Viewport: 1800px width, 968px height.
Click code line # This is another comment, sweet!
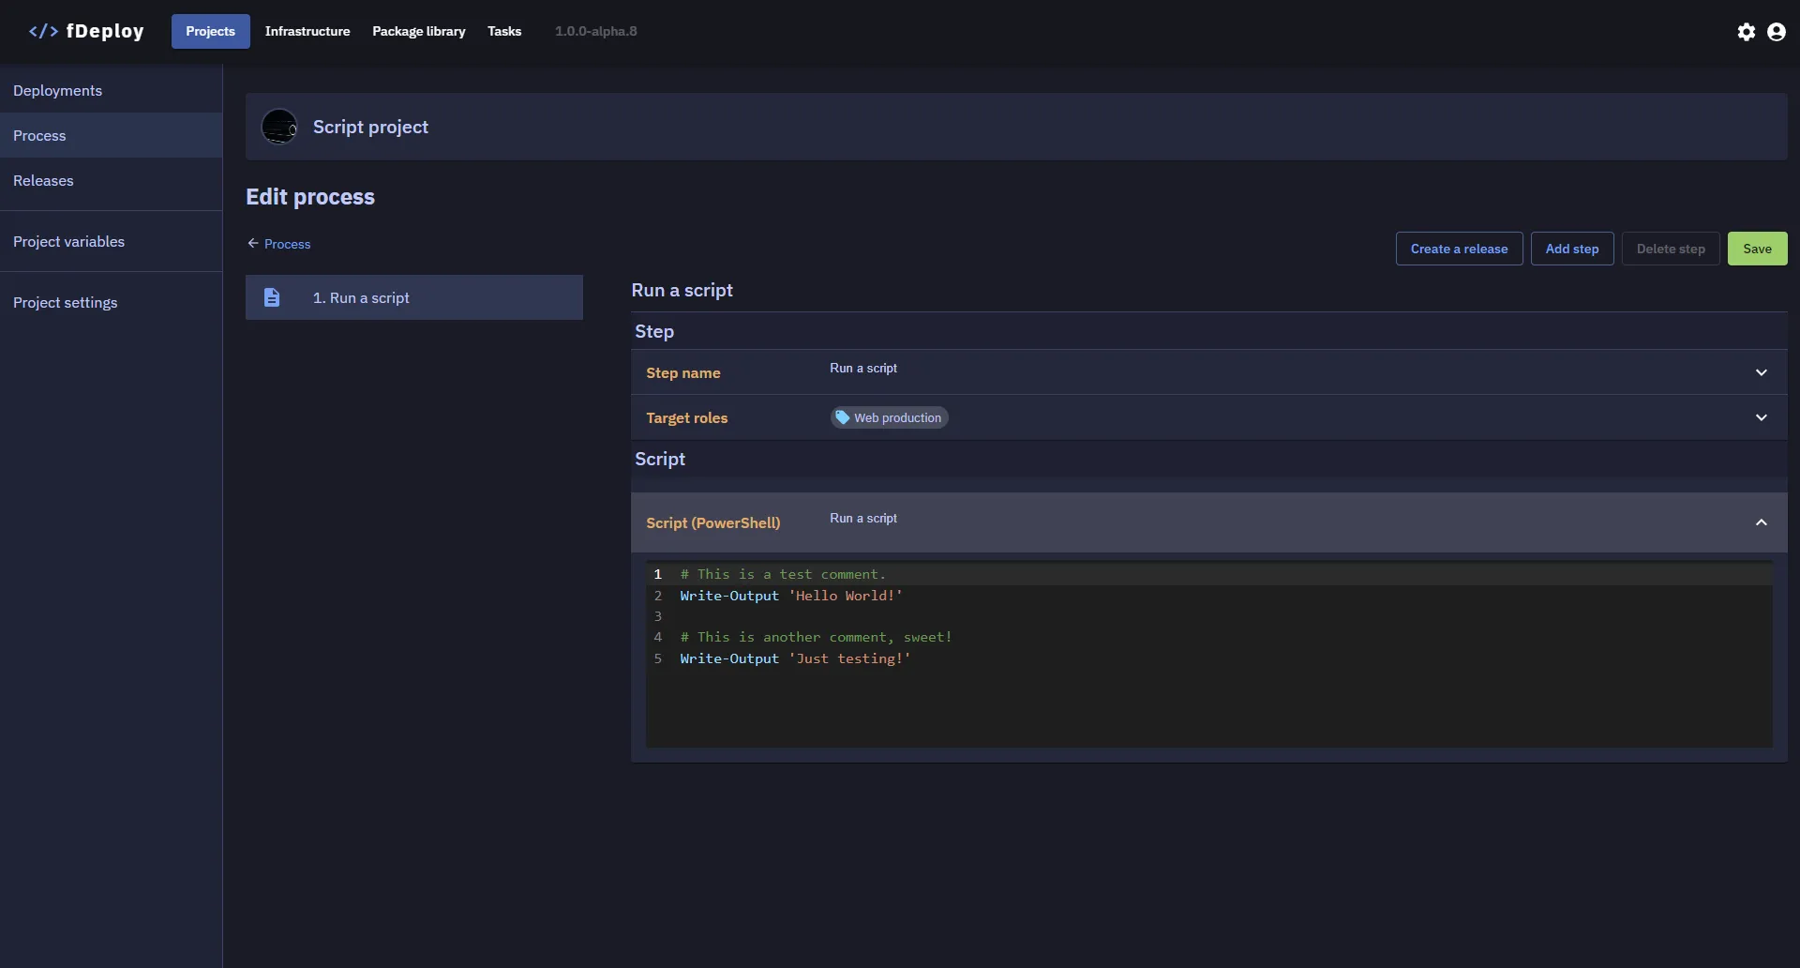tap(816, 637)
